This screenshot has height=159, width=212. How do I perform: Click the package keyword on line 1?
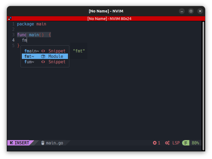pos(25,24)
